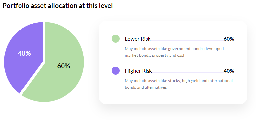The width and height of the screenshot is (256, 120).
Task: Click the Higher Risk label
Action: [138, 71]
